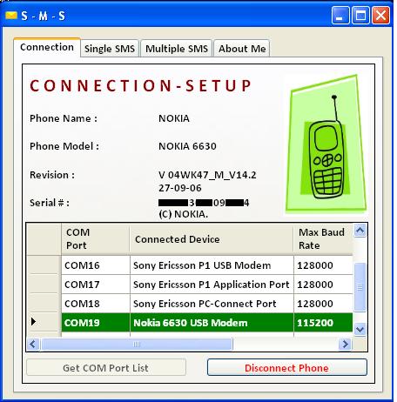Maximize the S-M-S window

point(360,16)
